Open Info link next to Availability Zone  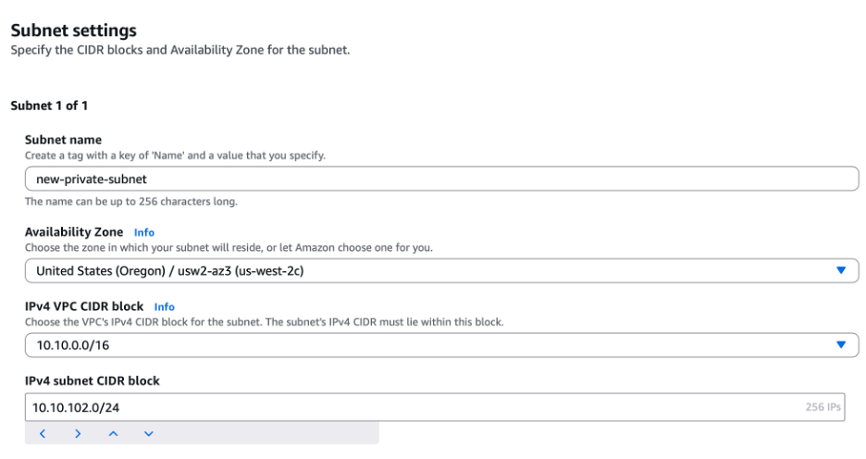(144, 232)
